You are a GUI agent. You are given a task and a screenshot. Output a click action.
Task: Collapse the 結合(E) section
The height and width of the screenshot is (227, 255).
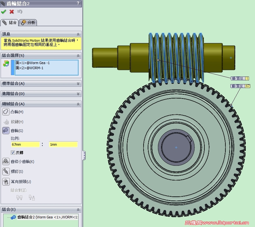78,209
